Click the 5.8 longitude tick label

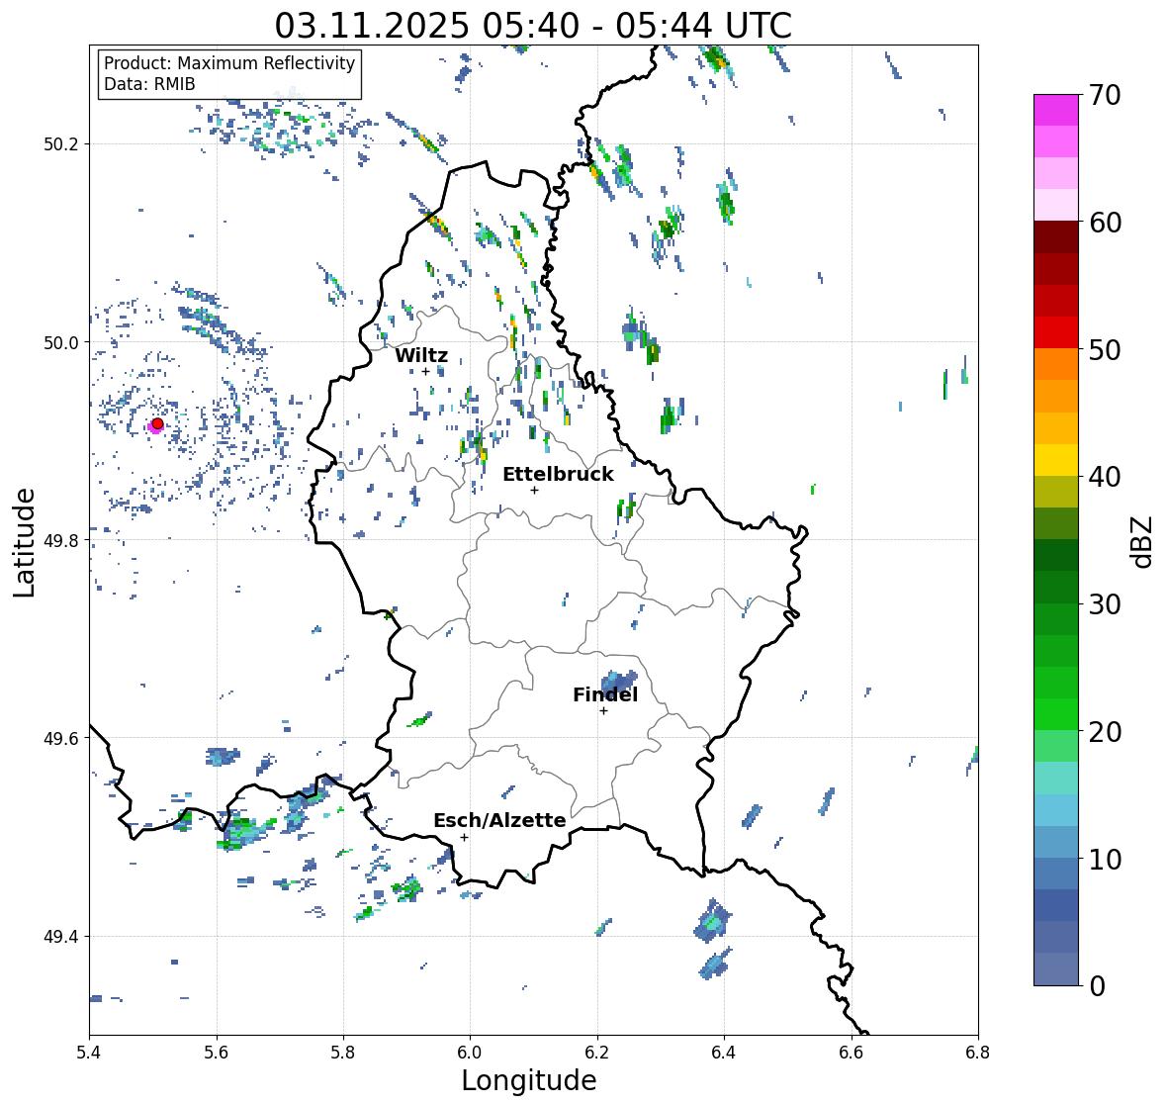click(343, 1053)
